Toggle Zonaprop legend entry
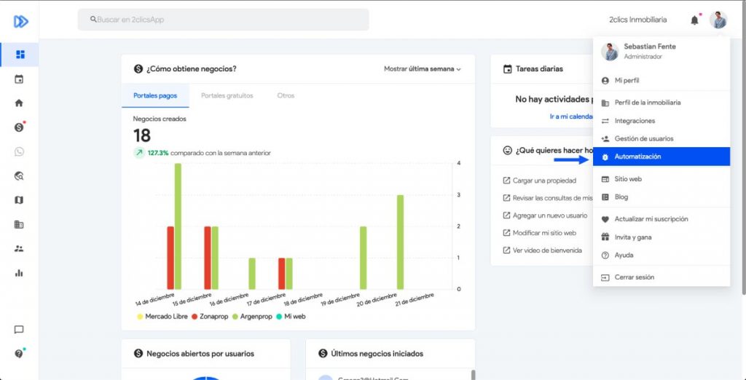Screen dimensions: 746x380 (210, 316)
